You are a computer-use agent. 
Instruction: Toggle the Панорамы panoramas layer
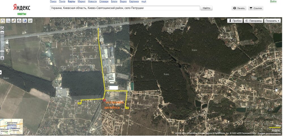pyautogui.click(x=254, y=21)
